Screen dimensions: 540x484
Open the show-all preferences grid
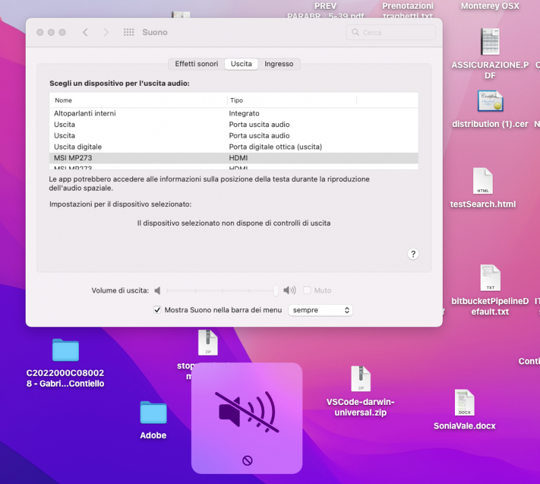point(129,32)
